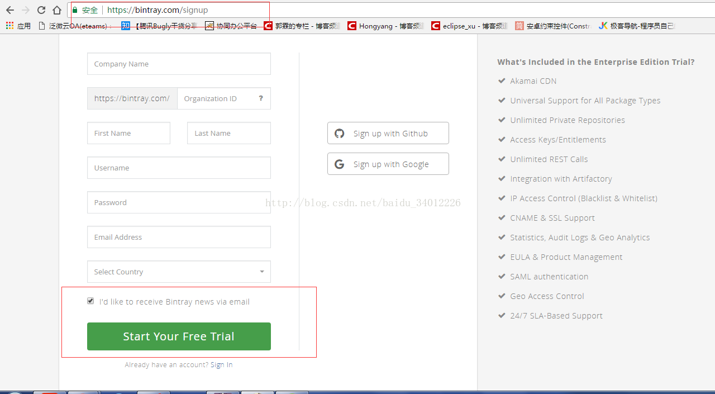Focus the First Name field

pyautogui.click(x=128, y=133)
